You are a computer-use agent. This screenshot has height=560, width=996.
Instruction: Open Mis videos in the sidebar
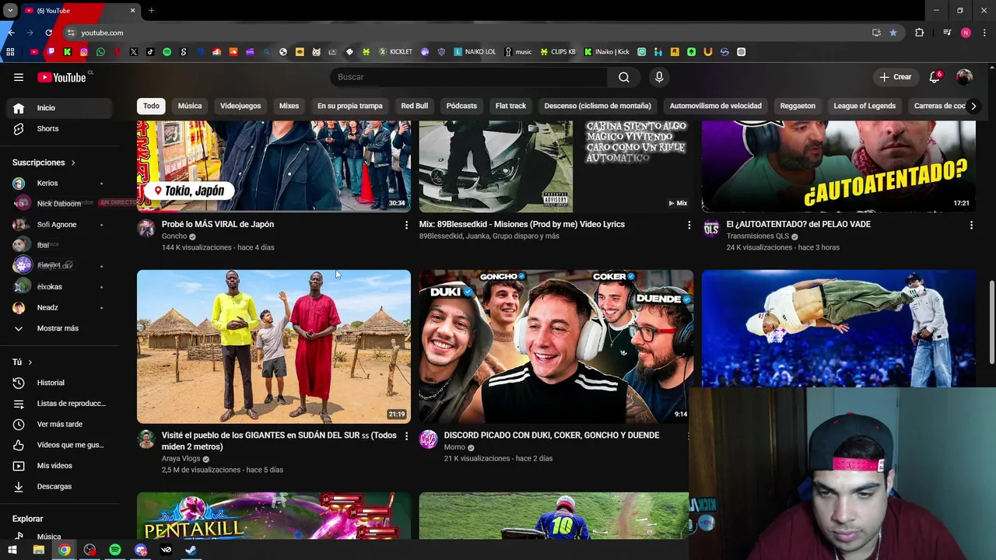59,466
